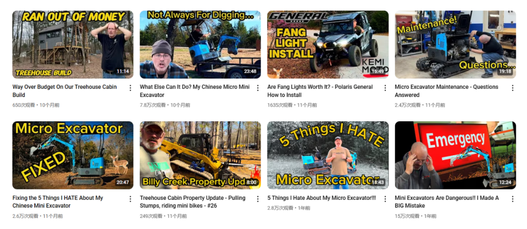Open three-dot menu for Micro Excavator Maintenance video
Image resolution: width=527 pixels, height=229 pixels.
(x=512, y=88)
